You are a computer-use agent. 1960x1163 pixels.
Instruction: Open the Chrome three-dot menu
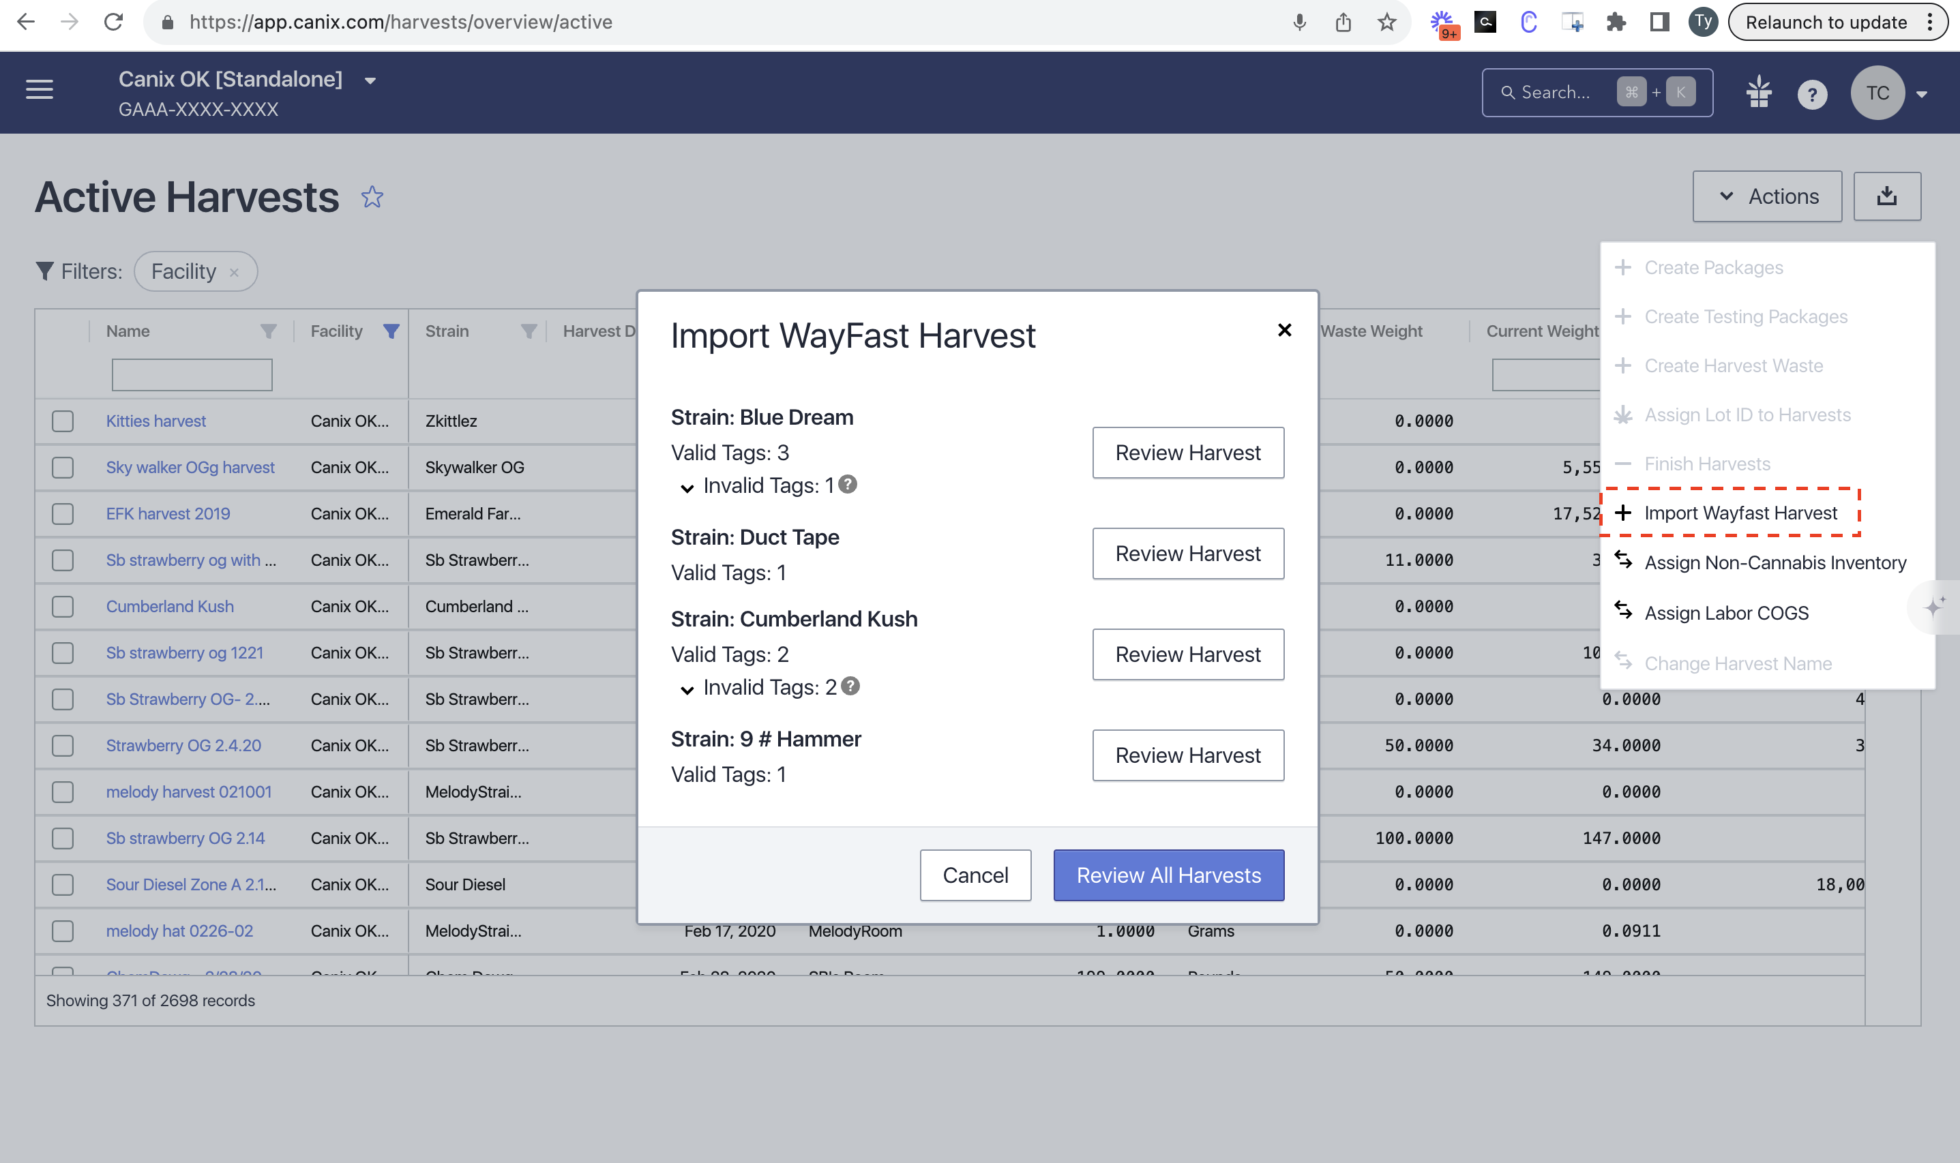[x=1929, y=22]
